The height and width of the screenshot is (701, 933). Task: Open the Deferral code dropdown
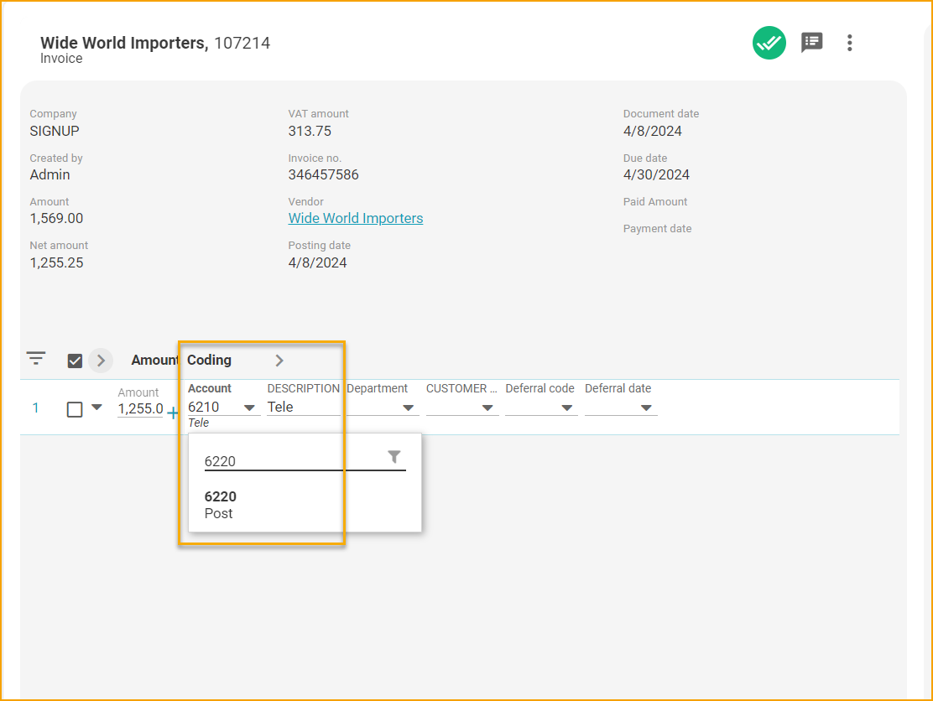click(x=567, y=407)
